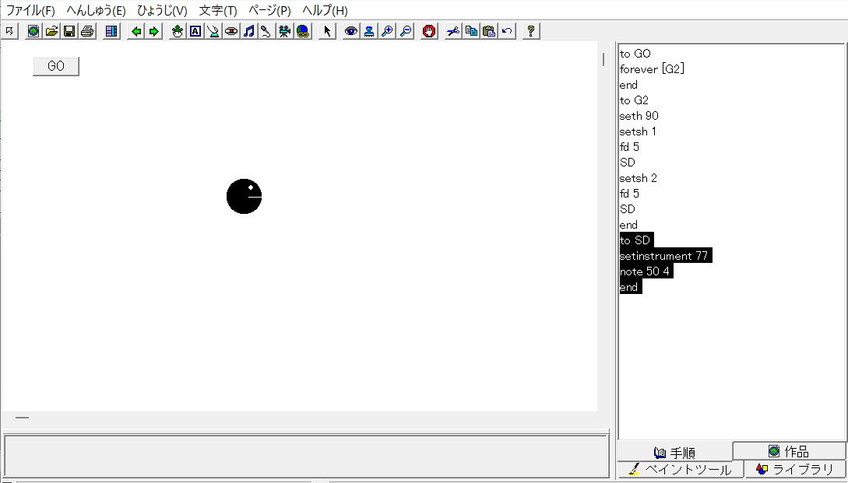Open the melody editor music note icon
This screenshot has width=848, height=483.
pos(248,31)
